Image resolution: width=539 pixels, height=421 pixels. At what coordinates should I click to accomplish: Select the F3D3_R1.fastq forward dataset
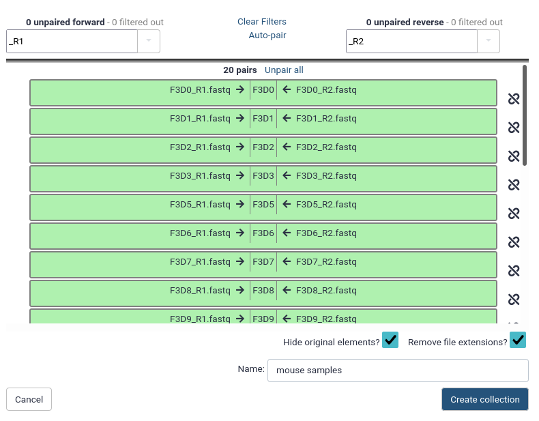point(200,176)
